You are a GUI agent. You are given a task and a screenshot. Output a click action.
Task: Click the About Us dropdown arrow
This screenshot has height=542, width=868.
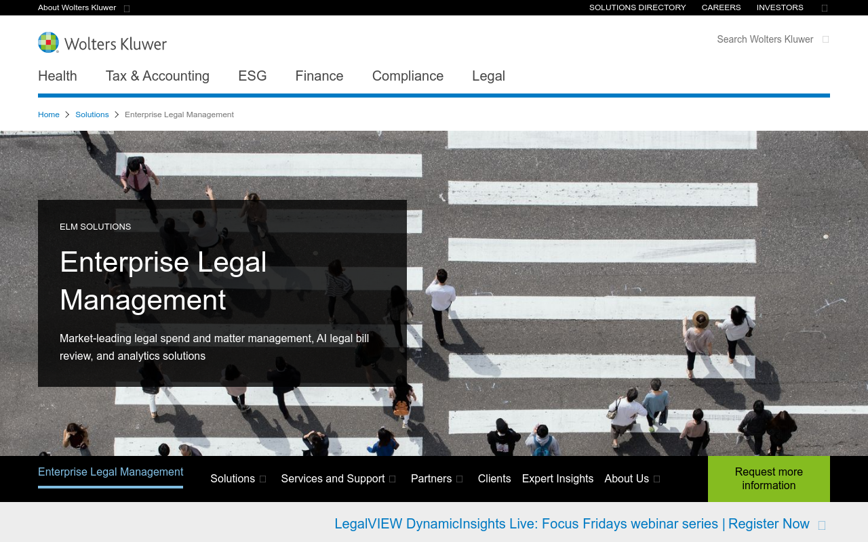coord(656,479)
